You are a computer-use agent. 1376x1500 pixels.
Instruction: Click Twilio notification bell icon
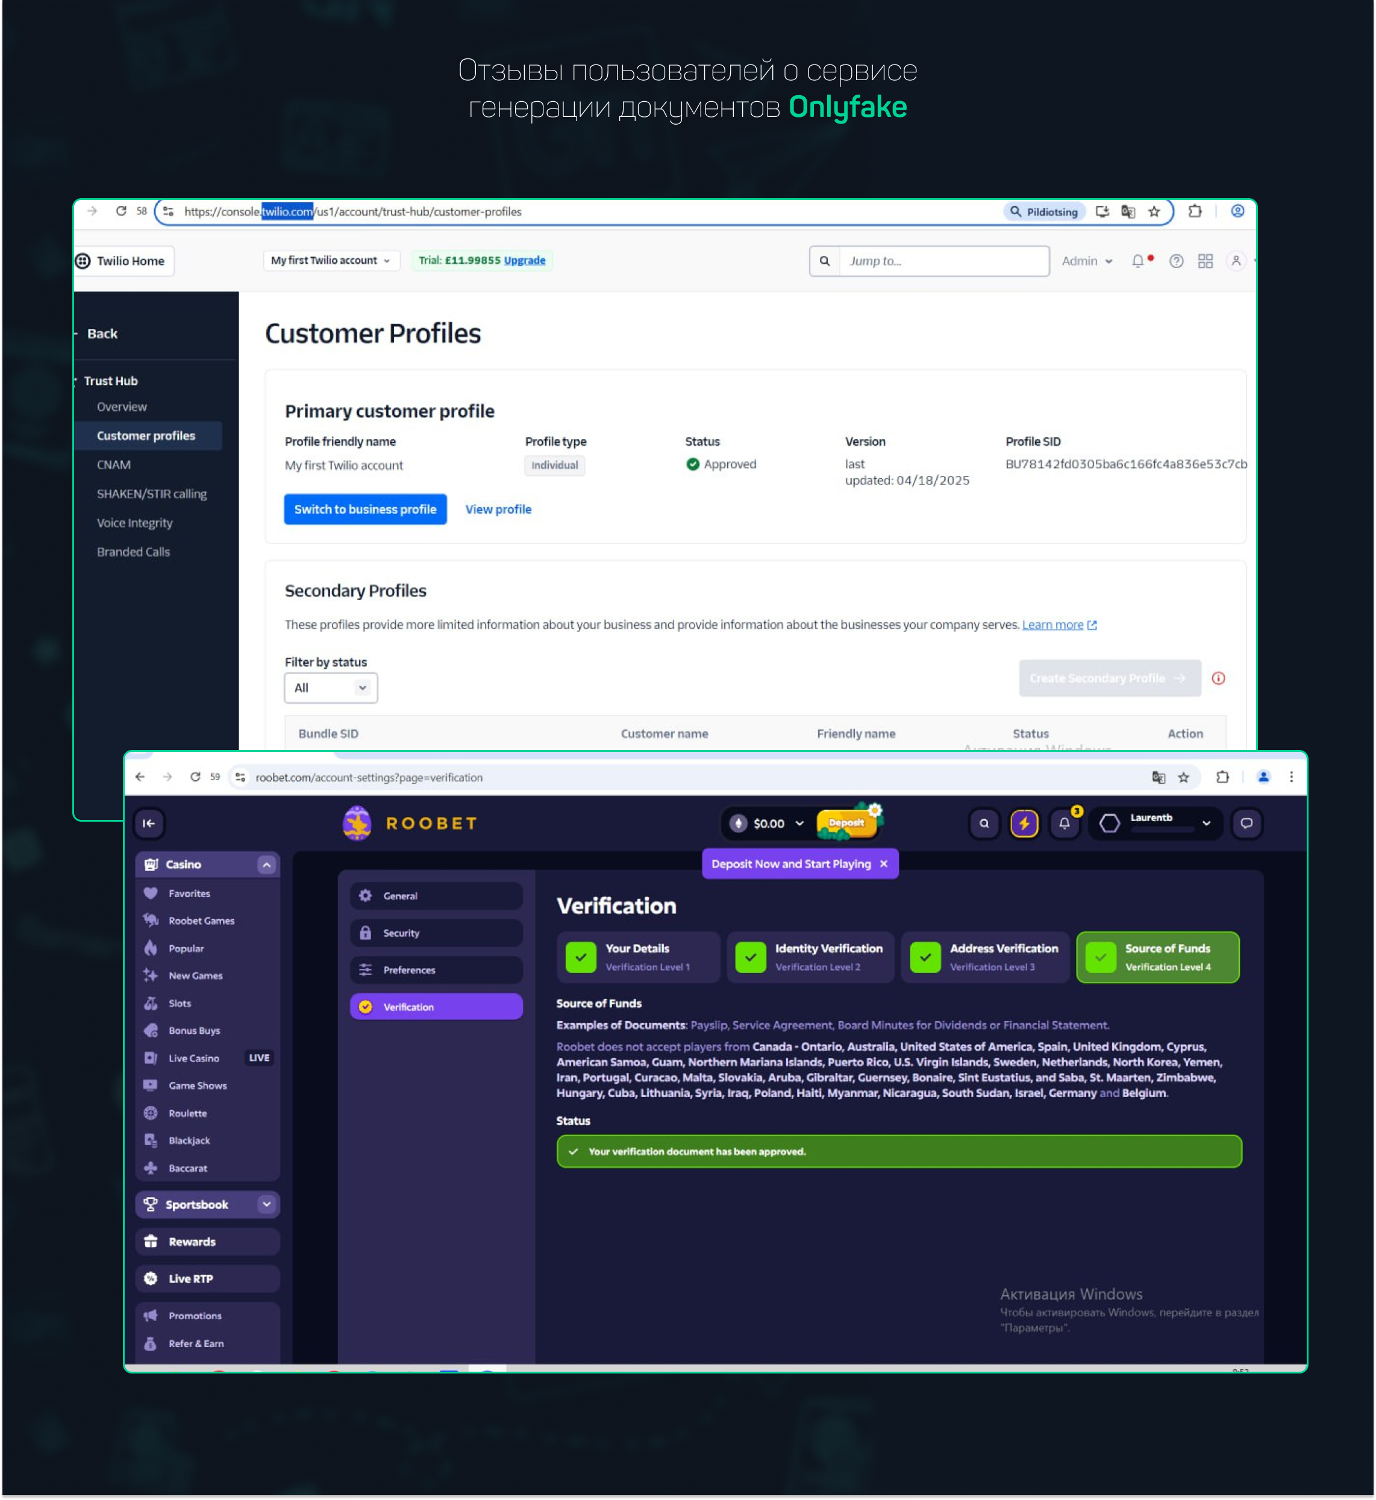(x=1138, y=261)
